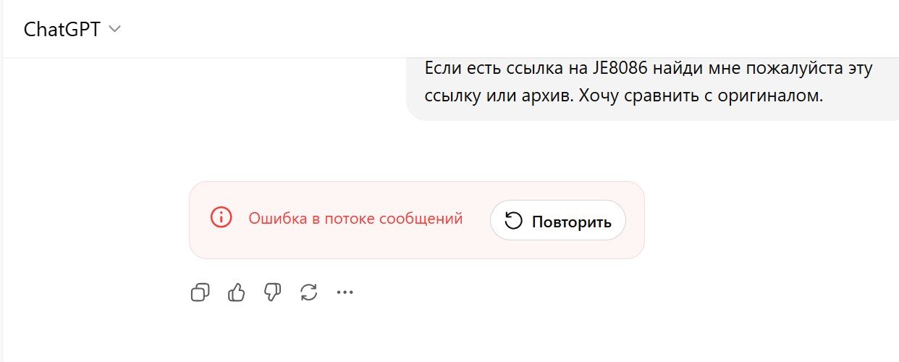Screen dimensions: 899x362
Task: Open the ChatGPT model selector label
Action: click(62, 29)
